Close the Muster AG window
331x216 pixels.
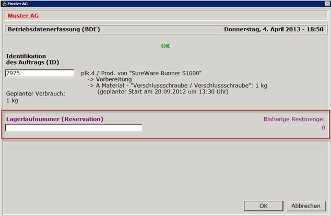[x=325, y=3]
